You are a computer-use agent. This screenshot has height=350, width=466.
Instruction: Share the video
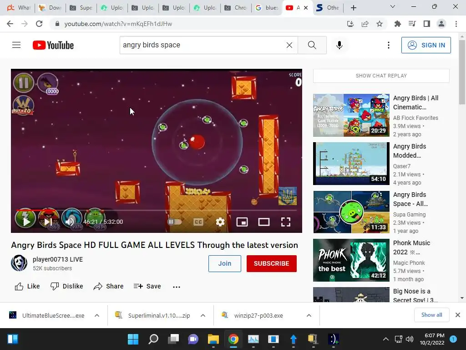(x=108, y=286)
